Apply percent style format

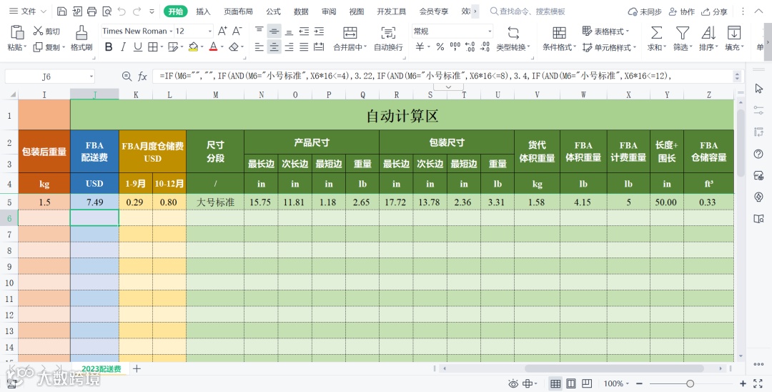coord(440,46)
